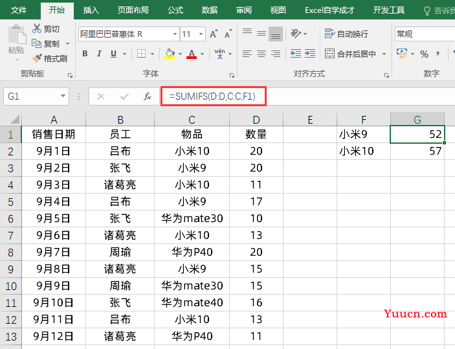
Task: Confirm formula entry with checkmark icon
Action: pos(124,96)
